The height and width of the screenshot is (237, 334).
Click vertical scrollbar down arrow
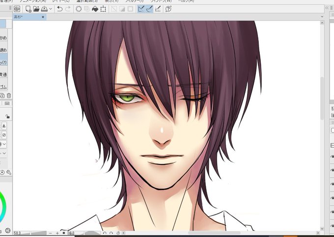[x=322, y=229]
